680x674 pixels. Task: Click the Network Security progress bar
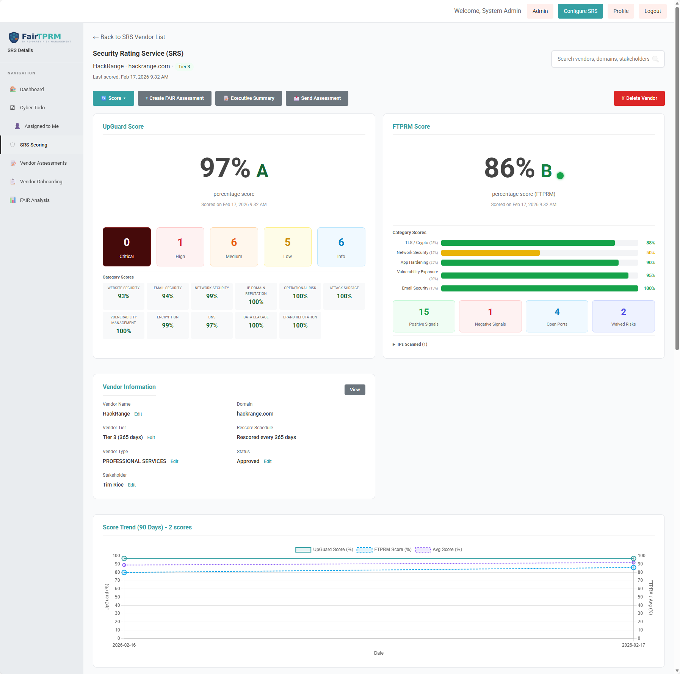click(539, 253)
